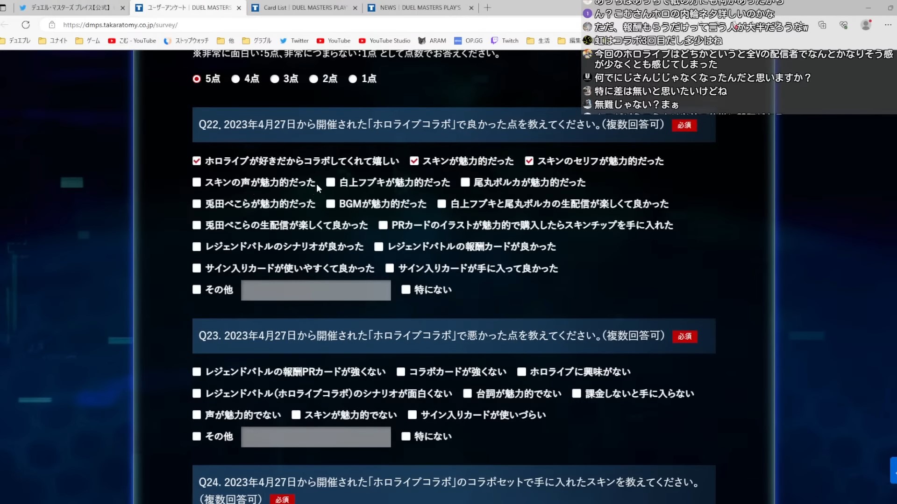Open the YouTube bookmark
The width and height of the screenshot is (897, 504).
[334, 41]
